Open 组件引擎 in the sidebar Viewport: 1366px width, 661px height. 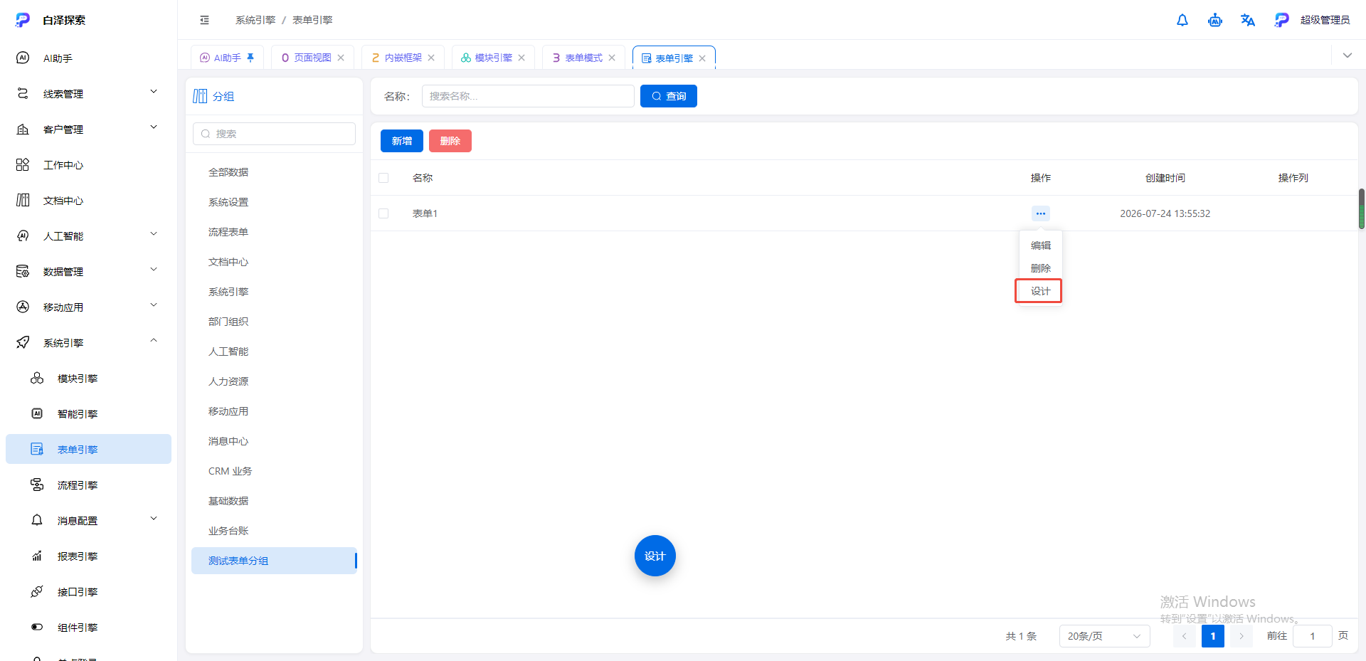(88, 628)
